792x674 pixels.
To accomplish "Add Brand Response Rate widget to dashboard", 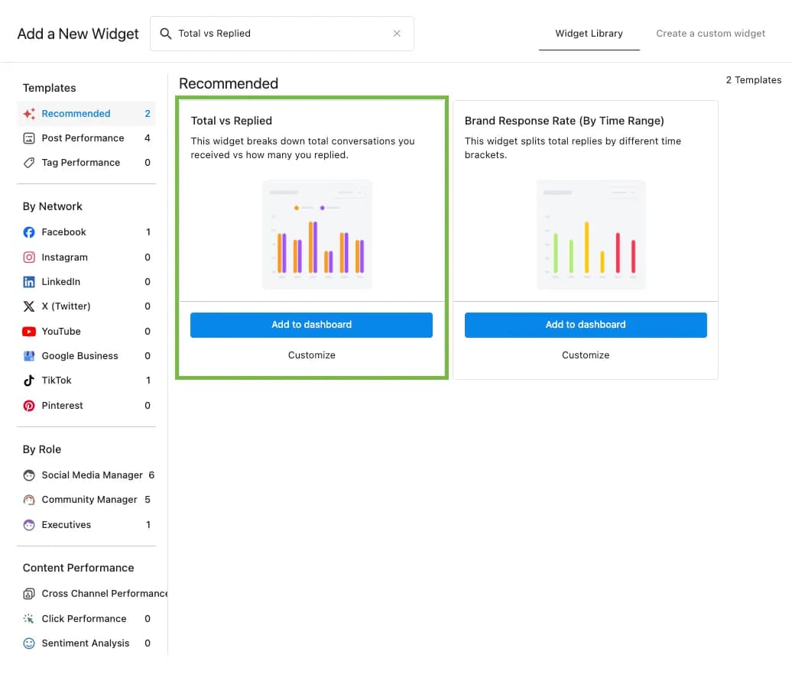I will point(586,325).
